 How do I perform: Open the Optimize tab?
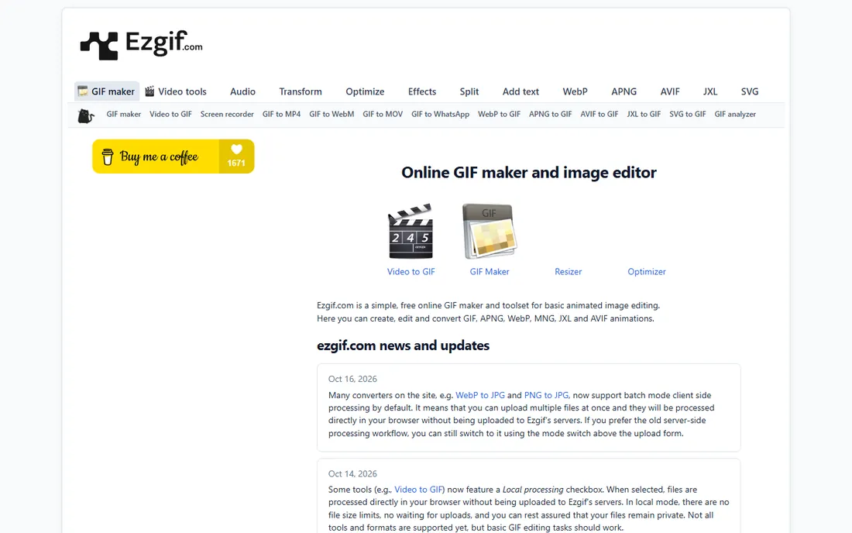[x=365, y=91]
